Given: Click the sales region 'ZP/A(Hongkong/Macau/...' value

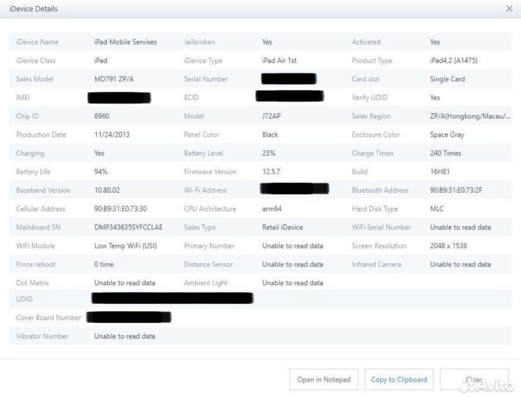Looking at the screenshot, I should tap(470, 116).
